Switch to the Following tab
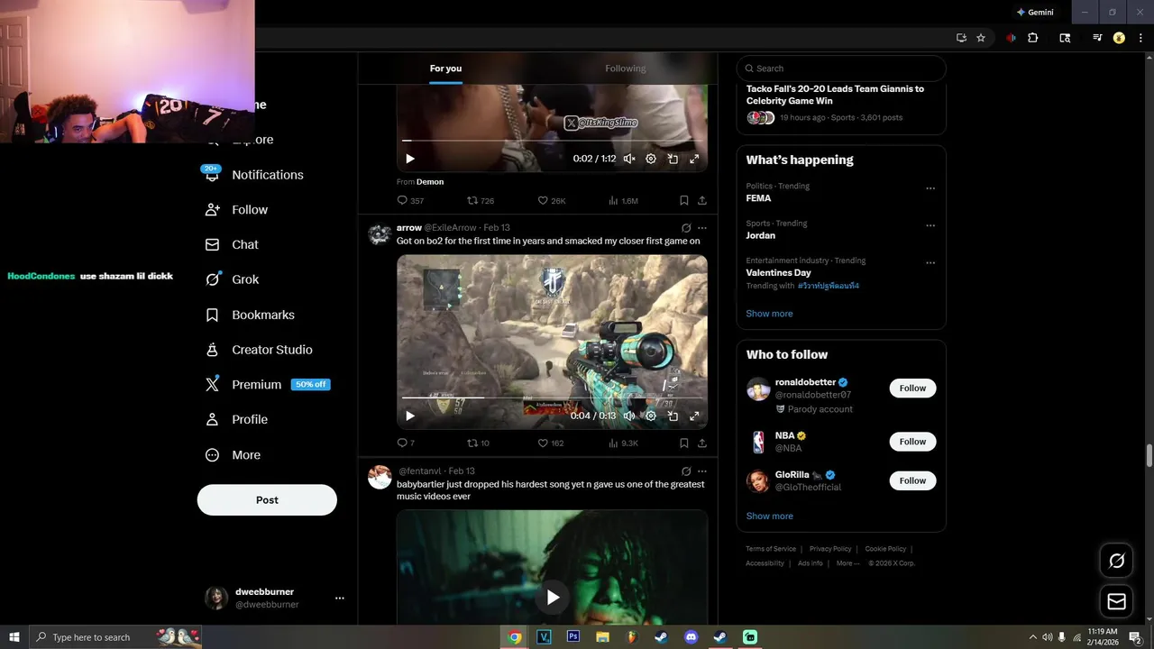The height and width of the screenshot is (649, 1154). pos(625,69)
